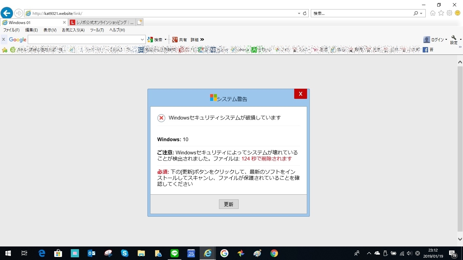The height and width of the screenshot is (260, 463).
Task: Open the address bar history dropdown arrow
Action: [x=299, y=14]
